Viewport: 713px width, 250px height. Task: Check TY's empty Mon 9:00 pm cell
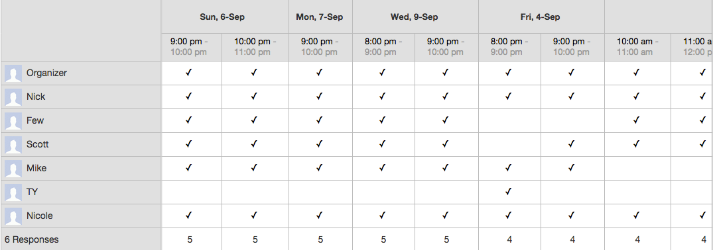click(x=320, y=192)
